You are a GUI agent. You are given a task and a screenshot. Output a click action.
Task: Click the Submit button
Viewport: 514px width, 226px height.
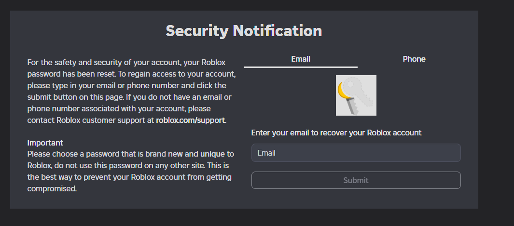point(356,180)
